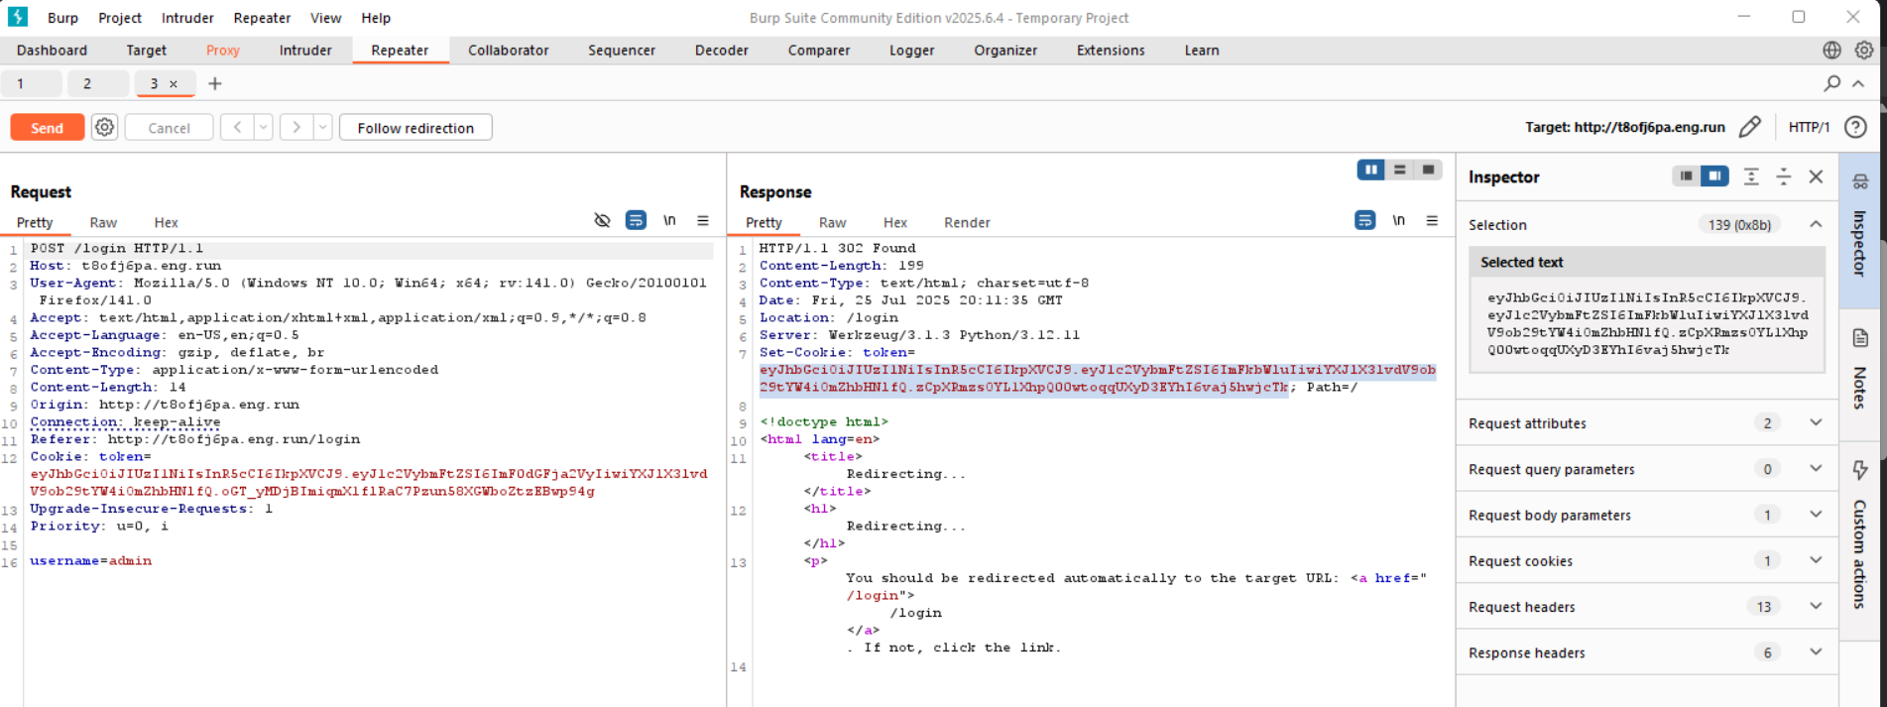Click the 'POST /login HTTP/1.1' request line
The width and height of the screenshot is (1887, 707).
(117, 248)
